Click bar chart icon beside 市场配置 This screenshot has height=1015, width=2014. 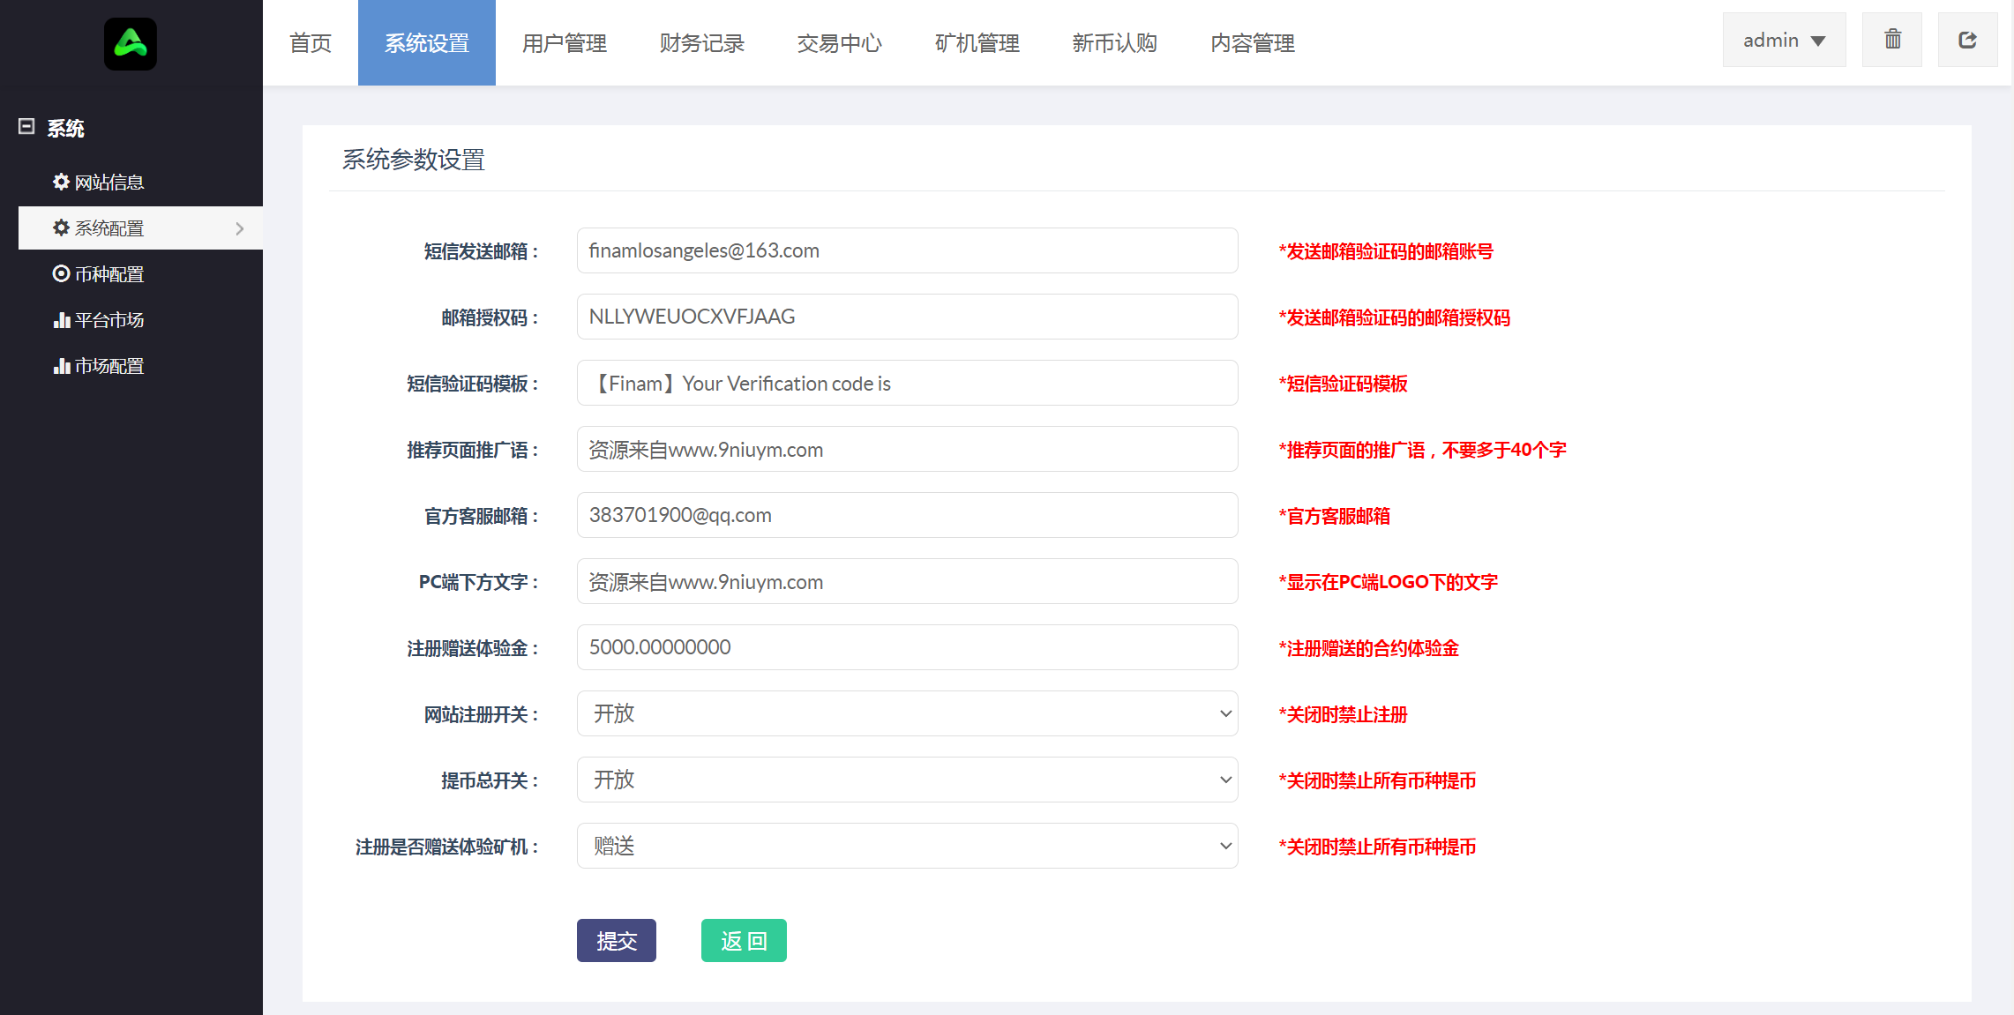pyautogui.click(x=61, y=365)
